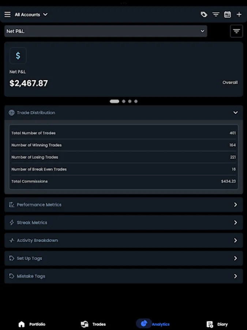Image resolution: width=247 pixels, height=330 pixels.
Task: Open the tag icon in top toolbar
Action: coord(204,14)
